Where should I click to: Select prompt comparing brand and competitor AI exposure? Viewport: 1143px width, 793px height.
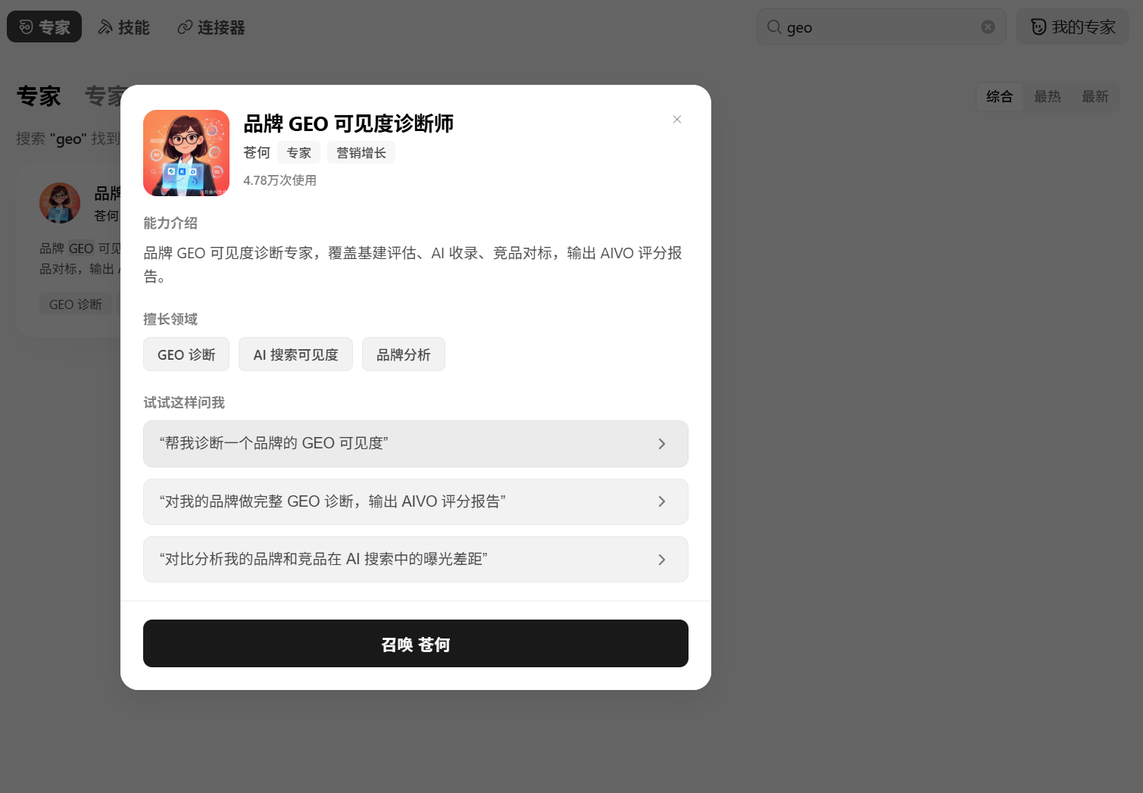coord(416,560)
